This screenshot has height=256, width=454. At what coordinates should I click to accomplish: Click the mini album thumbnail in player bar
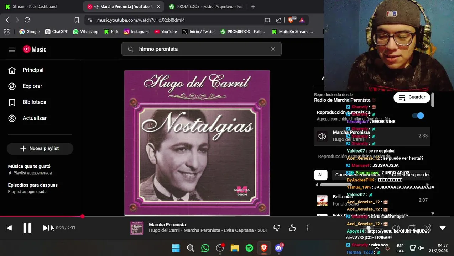point(137,228)
